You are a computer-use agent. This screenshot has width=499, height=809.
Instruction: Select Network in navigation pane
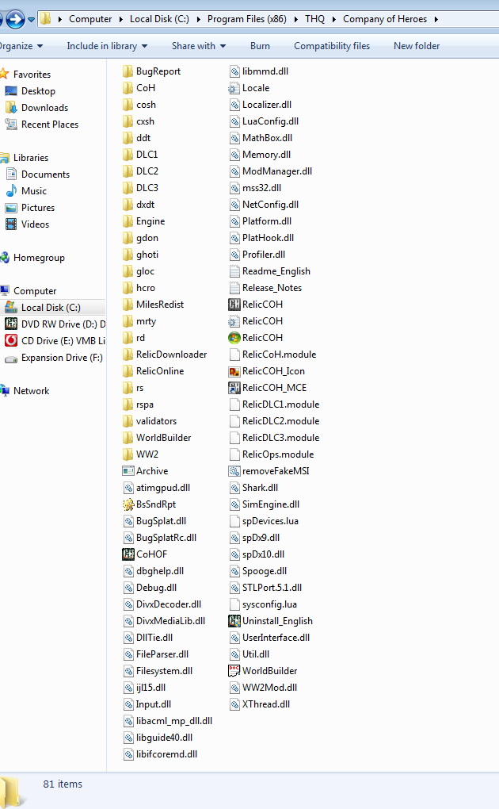click(x=32, y=390)
